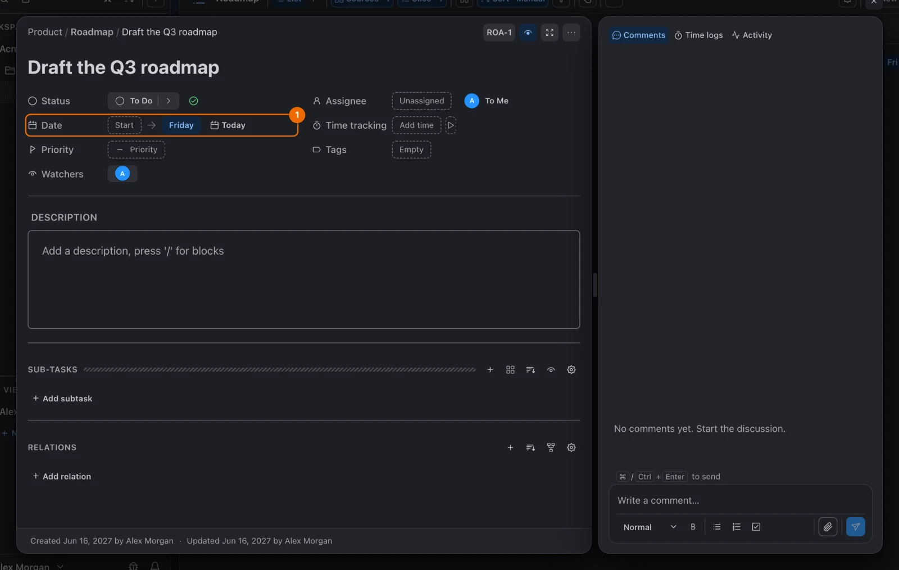Viewport: 899px width, 570px height.
Task: Toggle bold formatting in comment editor
Action: 693,527
